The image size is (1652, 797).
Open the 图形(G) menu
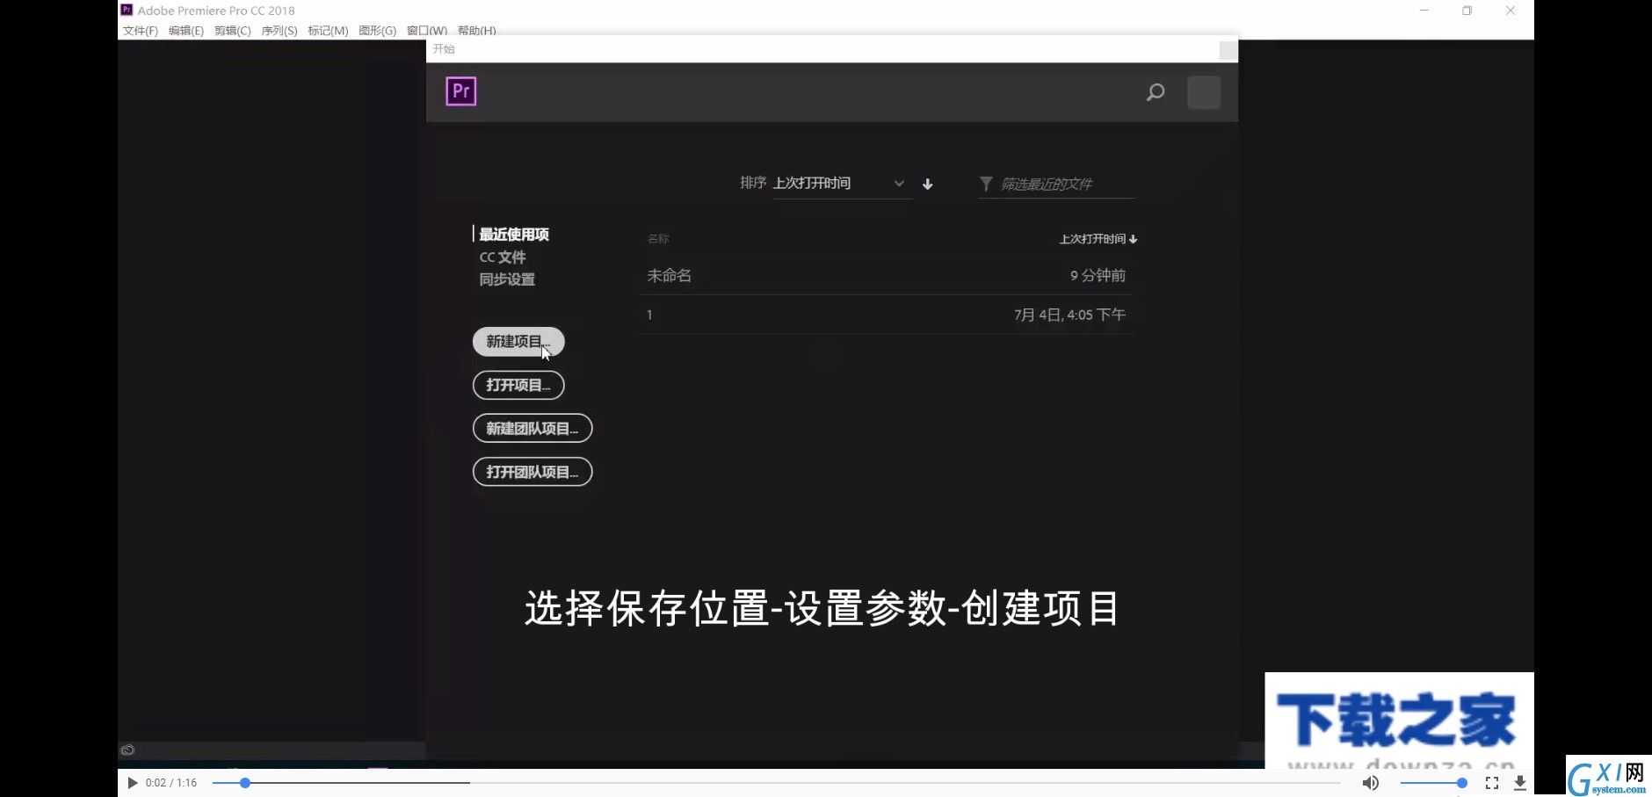[378, 31]
